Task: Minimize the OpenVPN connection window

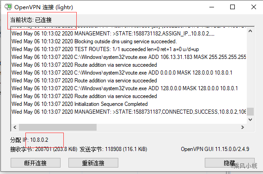Action: tap(212, 7)
